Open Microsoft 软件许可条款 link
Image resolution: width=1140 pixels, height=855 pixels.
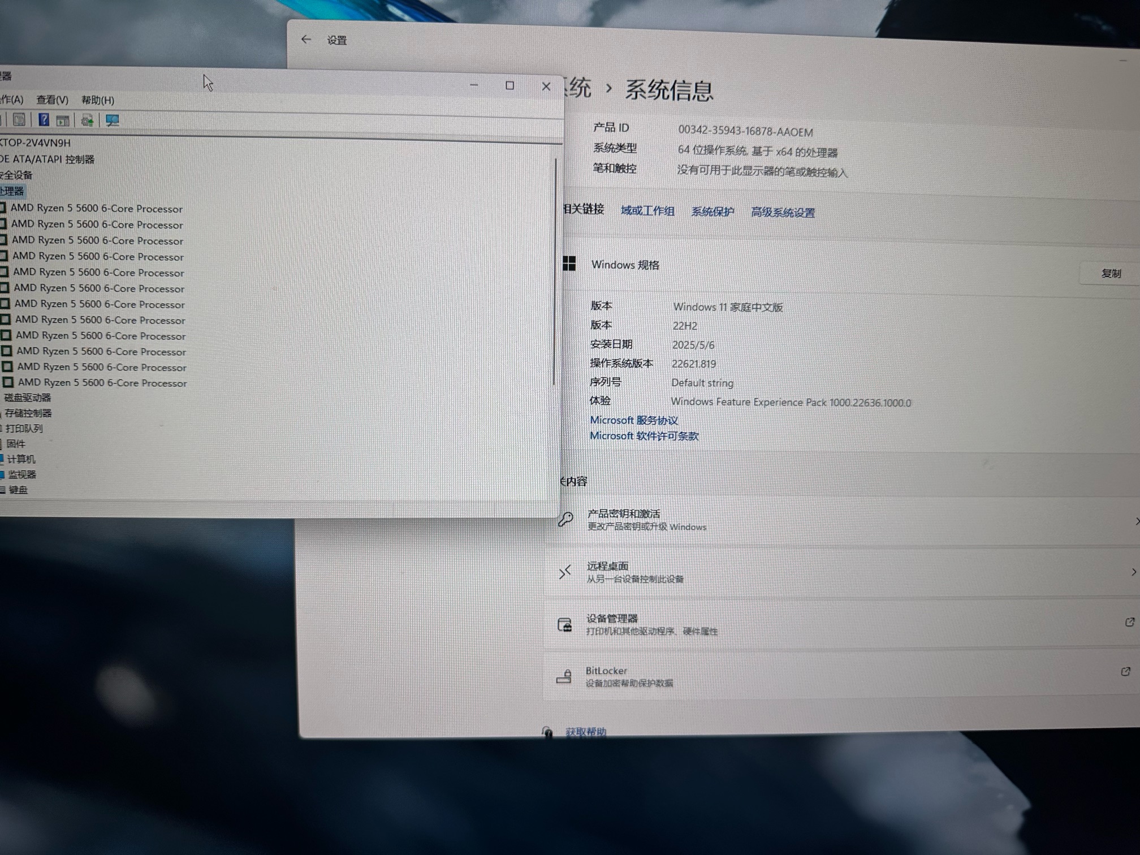point(644,436)
